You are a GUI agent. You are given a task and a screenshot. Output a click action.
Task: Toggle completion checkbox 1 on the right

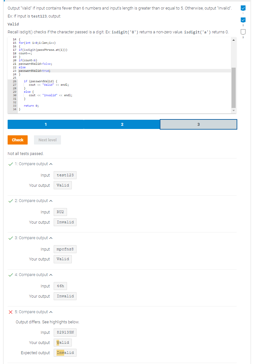click(242, 9)
